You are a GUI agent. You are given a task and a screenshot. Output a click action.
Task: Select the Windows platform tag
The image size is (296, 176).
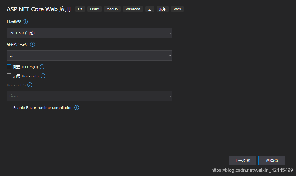(133, 9)
